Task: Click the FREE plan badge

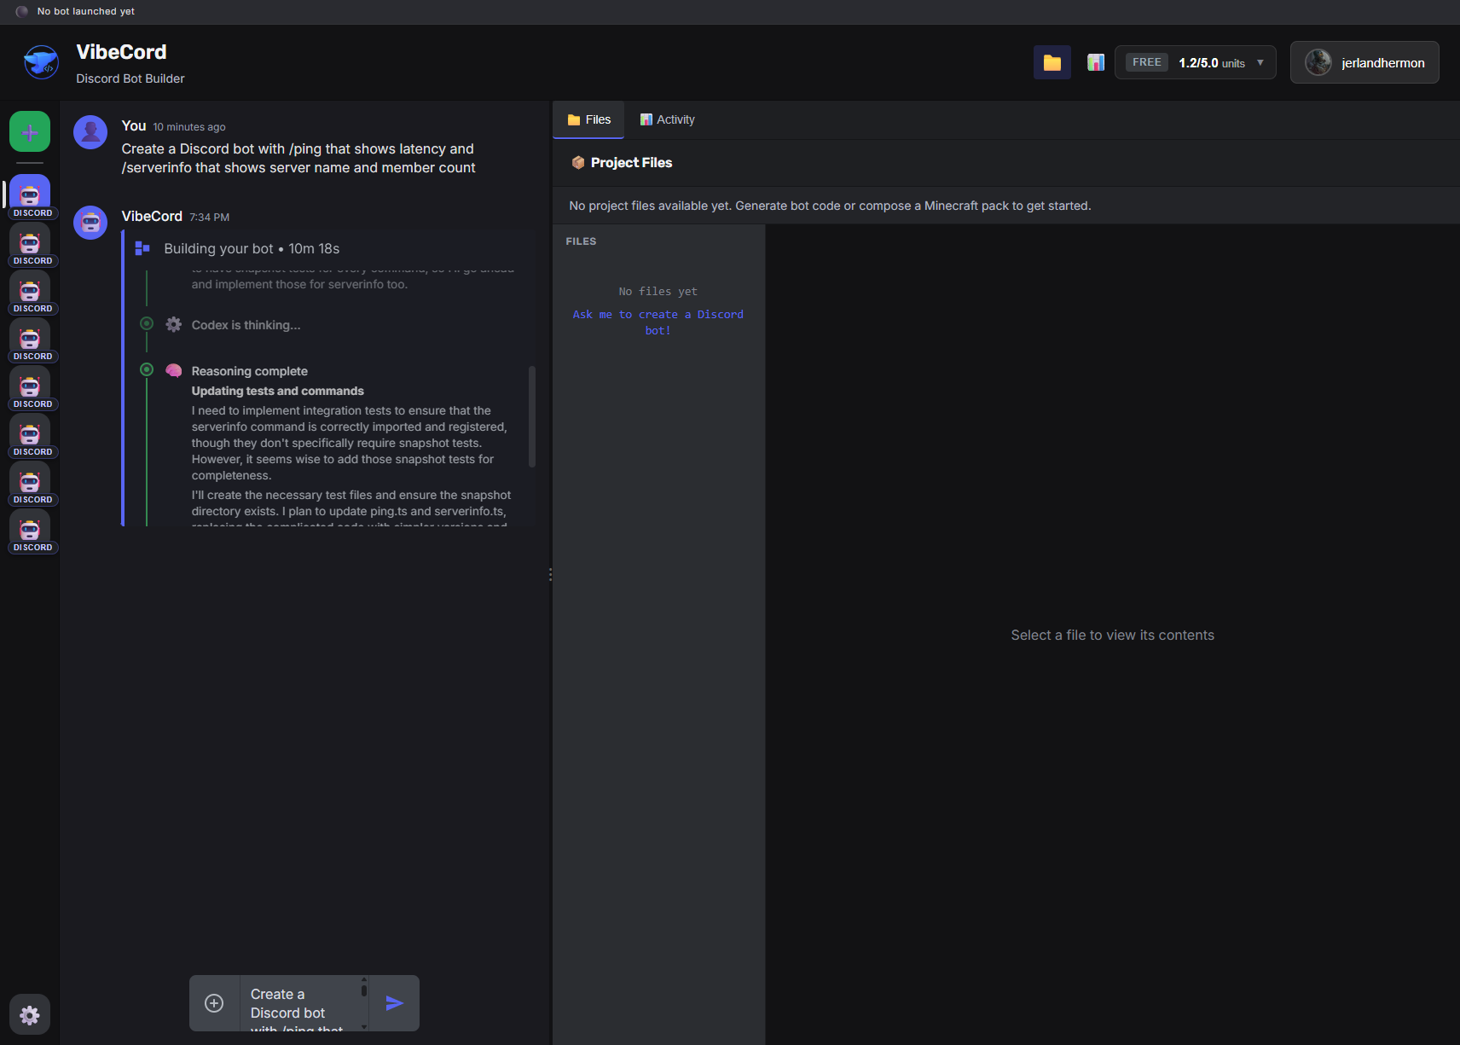Action: pos(1146,61)
